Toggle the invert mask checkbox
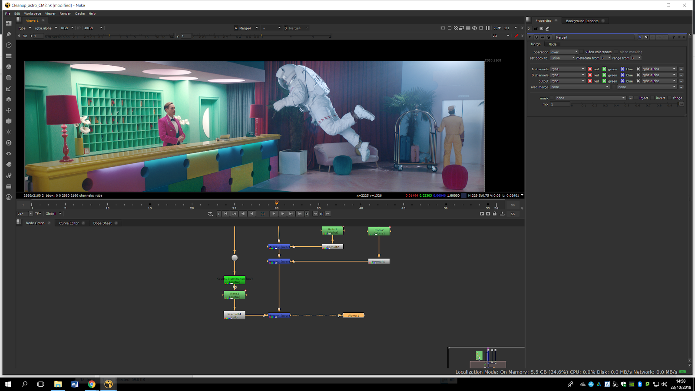Viewport: 695px width, 391px height. [x=653, y=98]
